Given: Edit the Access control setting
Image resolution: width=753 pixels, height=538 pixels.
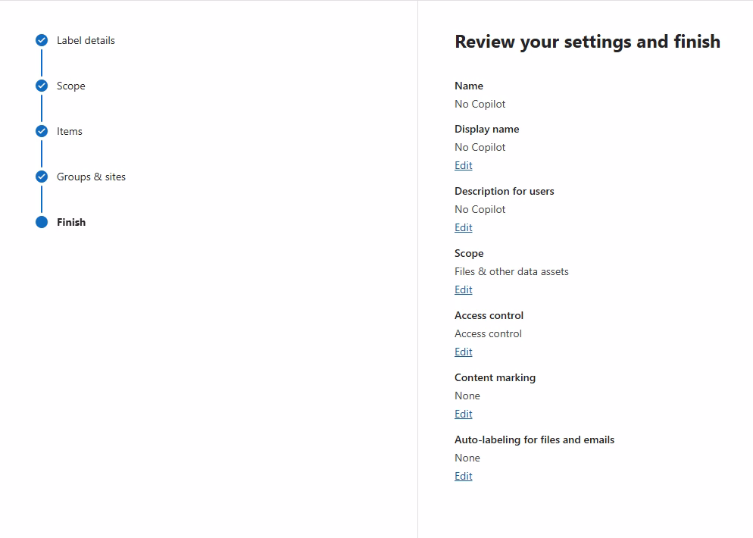Looking at the screenshot, I should 464,352.
